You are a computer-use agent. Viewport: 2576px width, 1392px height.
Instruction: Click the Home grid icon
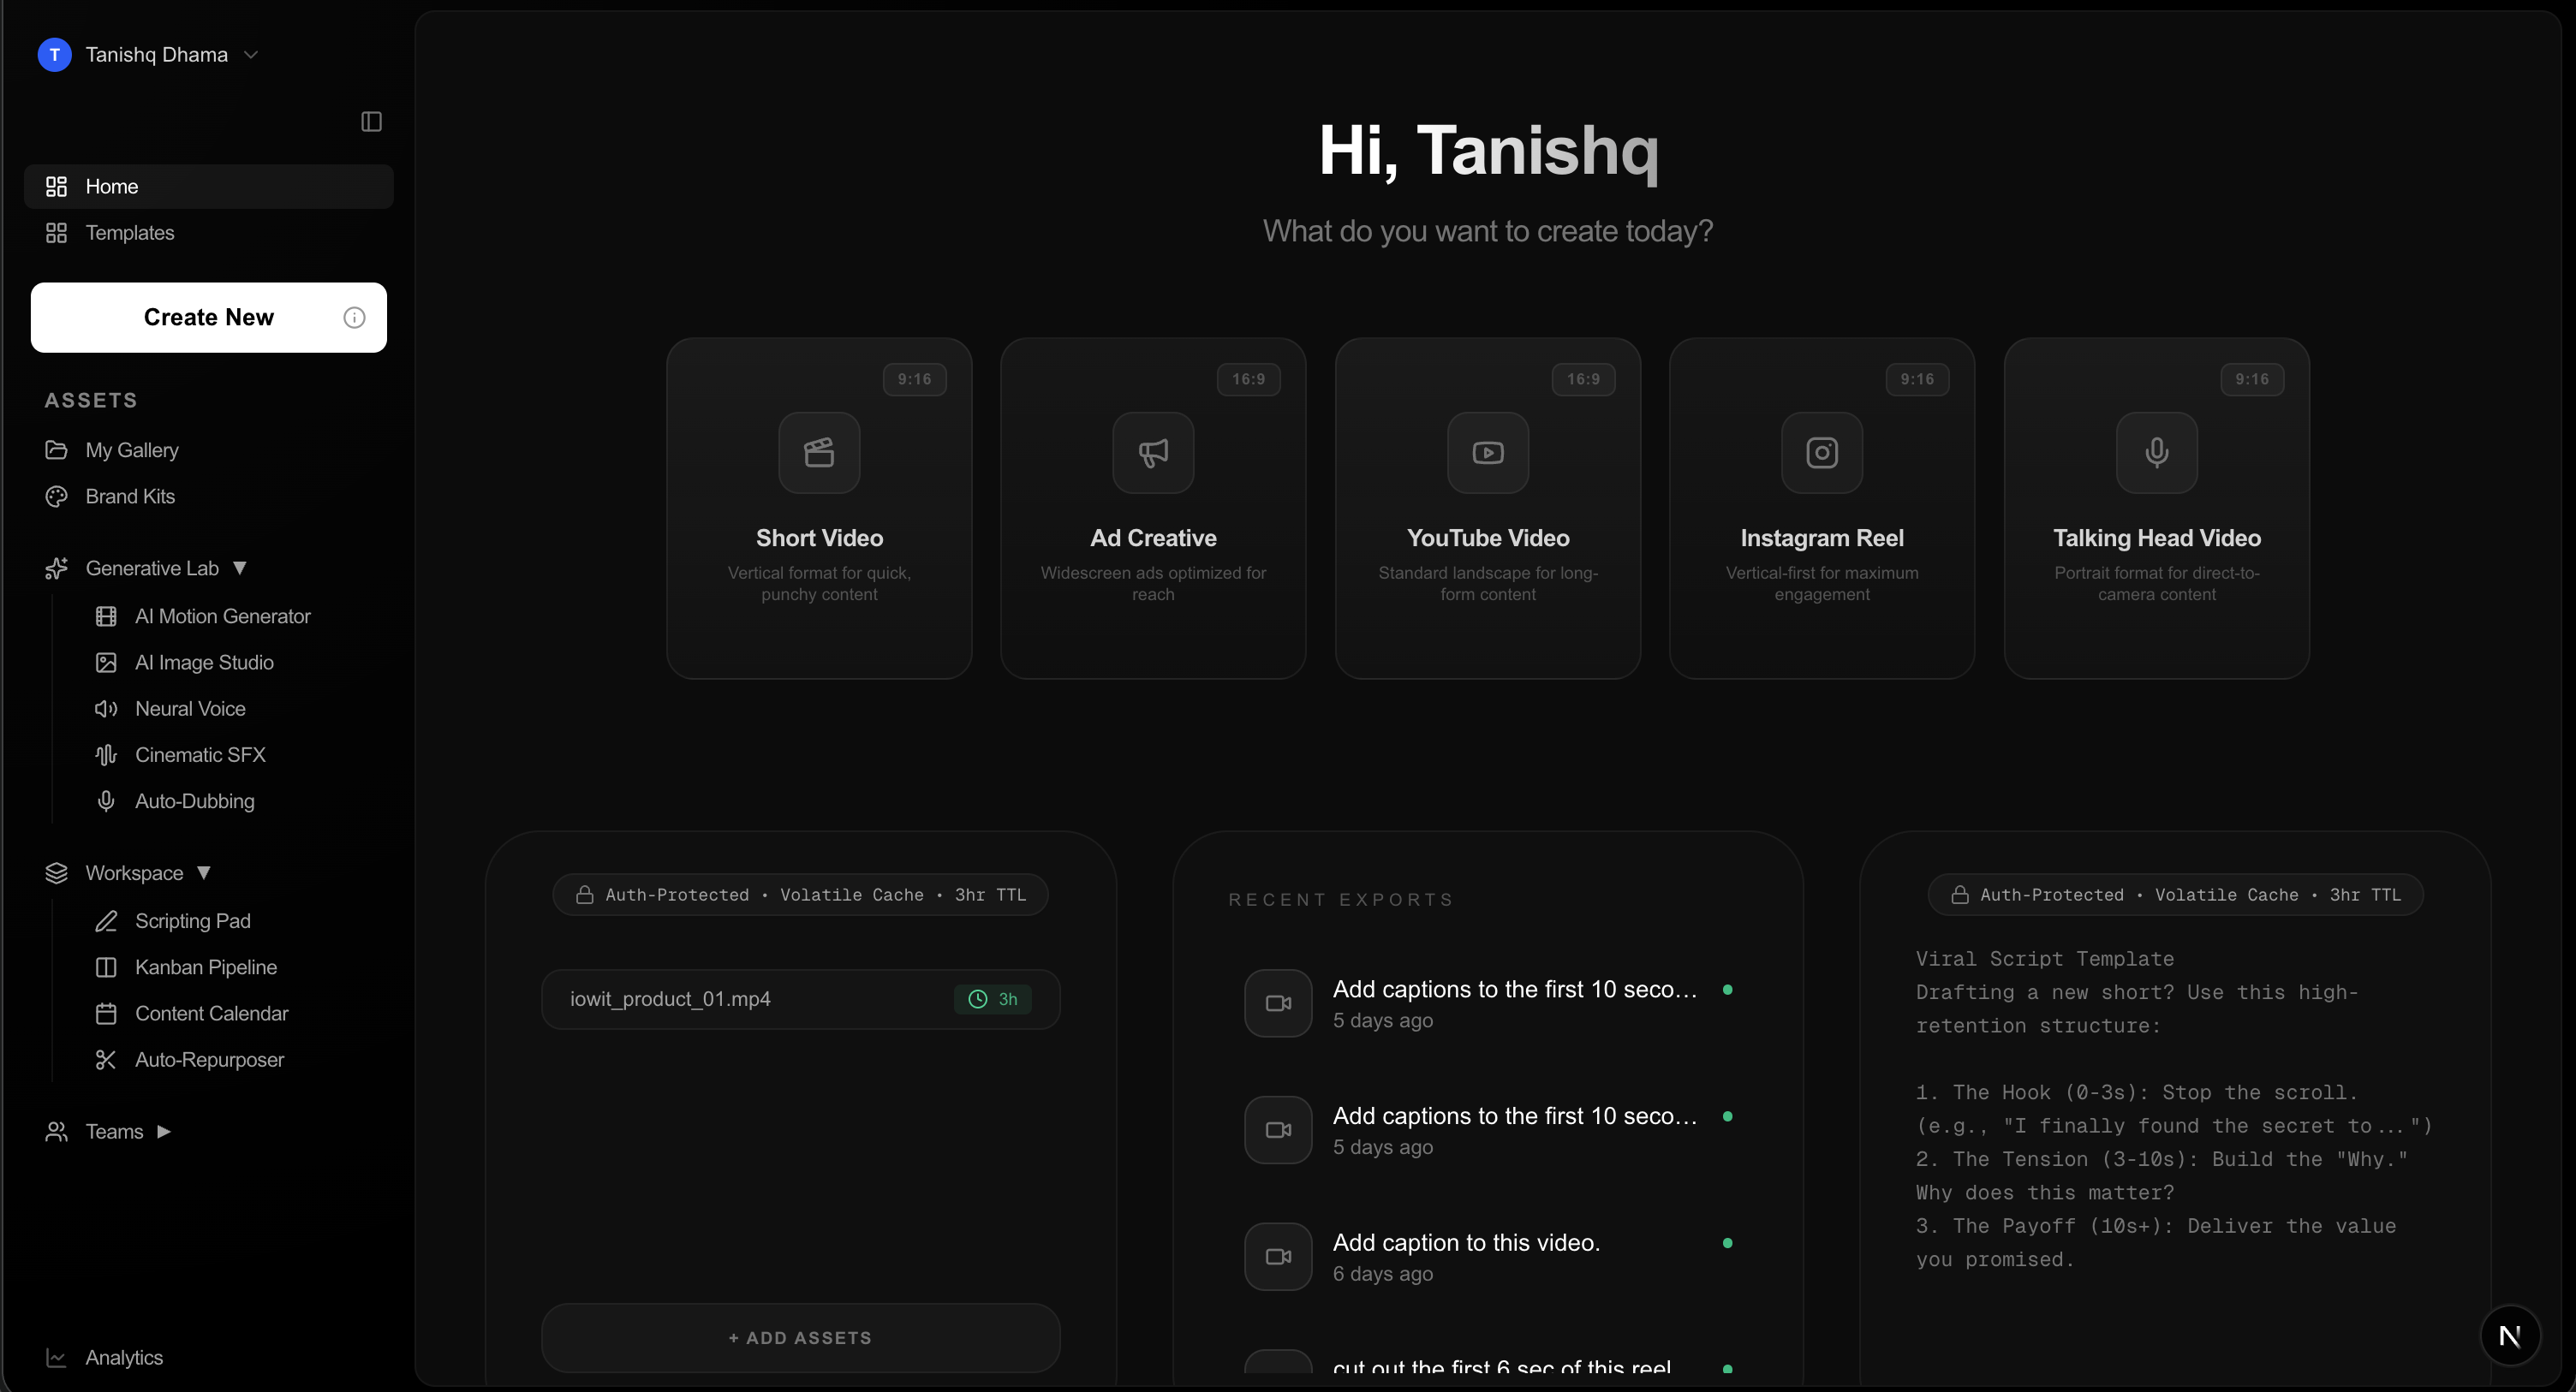coord(56,186)
